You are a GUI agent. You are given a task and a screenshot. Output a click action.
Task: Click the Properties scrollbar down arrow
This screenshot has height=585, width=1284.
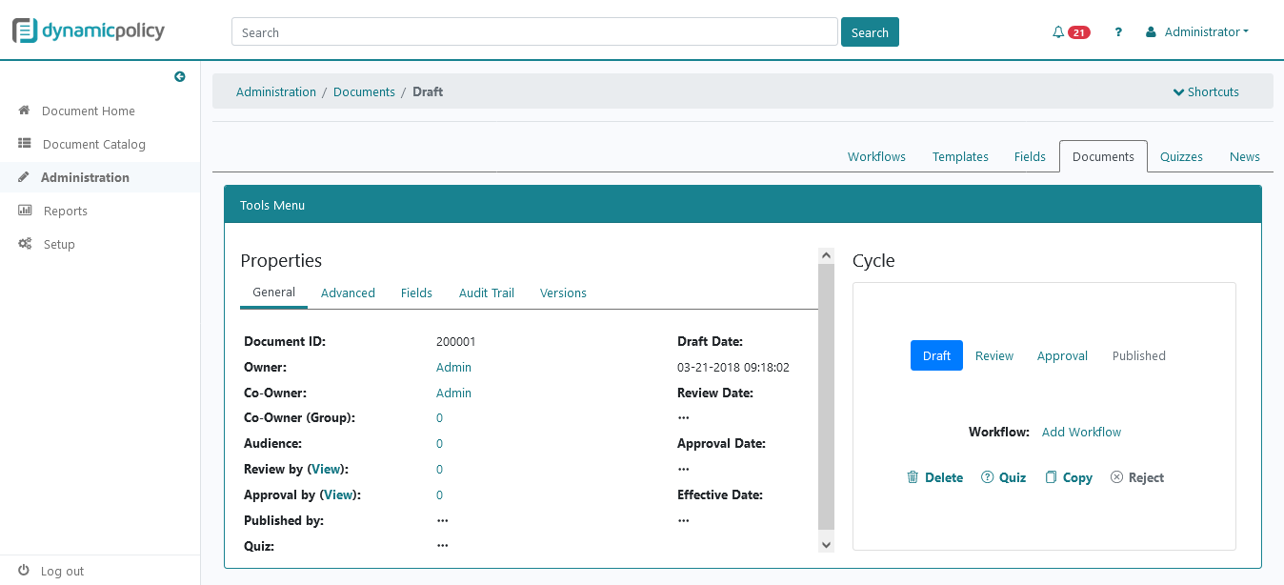826,544
